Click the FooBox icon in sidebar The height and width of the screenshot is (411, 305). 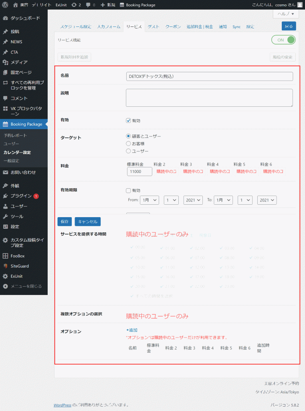5,256
